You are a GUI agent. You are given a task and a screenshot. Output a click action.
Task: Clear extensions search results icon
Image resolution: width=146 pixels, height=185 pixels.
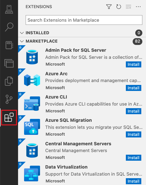coord(128,7)
